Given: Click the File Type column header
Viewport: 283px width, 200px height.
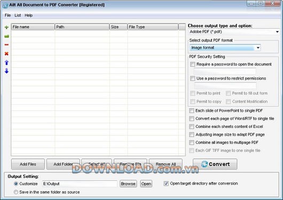Looking at the screenshot, I should [153, 27].
